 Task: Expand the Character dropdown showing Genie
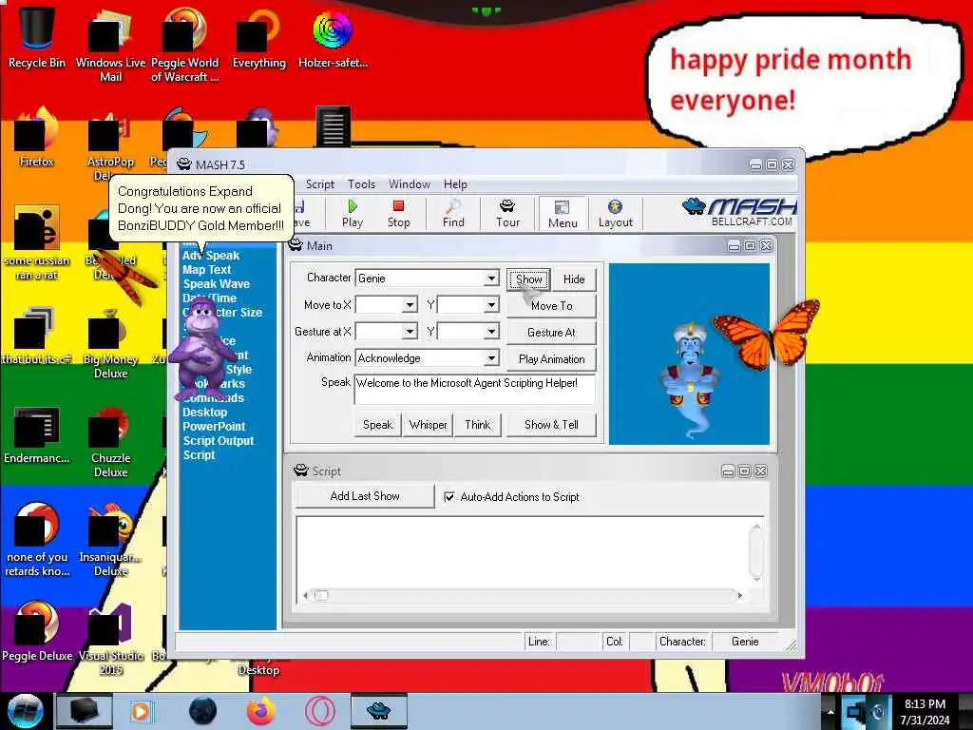tap(491, 279)
